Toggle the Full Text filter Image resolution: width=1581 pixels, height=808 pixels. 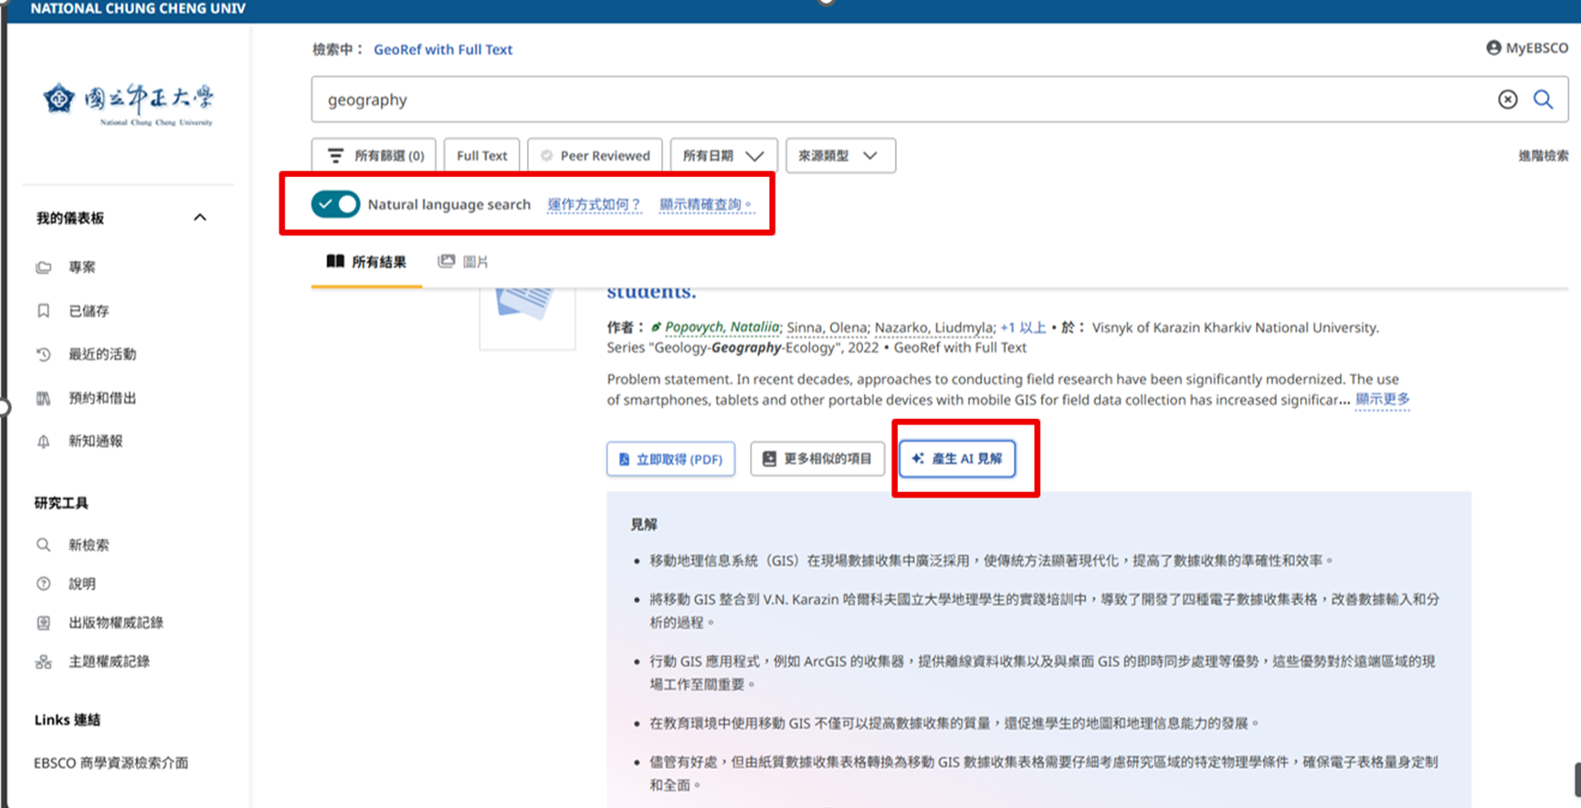coord(481,155)
